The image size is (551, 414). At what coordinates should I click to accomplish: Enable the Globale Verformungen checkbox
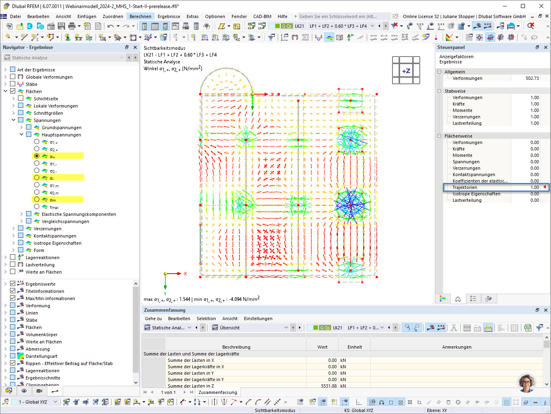(x=12, y=77)
